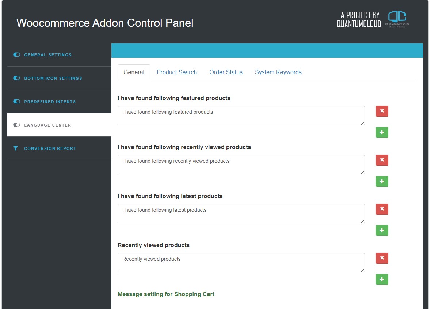Remove the featured products message field
The image size is (435, 309).
coord(382,111)
